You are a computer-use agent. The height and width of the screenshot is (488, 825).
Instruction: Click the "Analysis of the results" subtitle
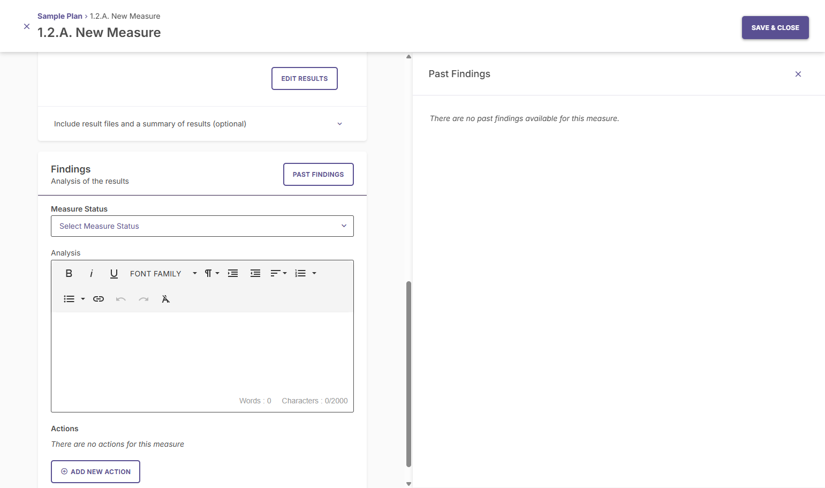pos(90,181)
